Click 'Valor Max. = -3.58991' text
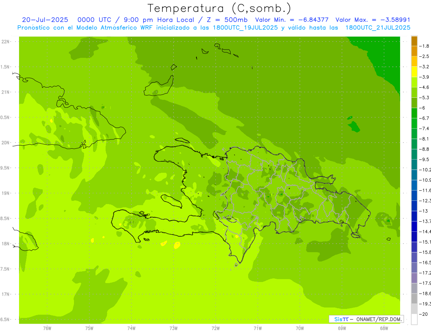 point(372,20)
